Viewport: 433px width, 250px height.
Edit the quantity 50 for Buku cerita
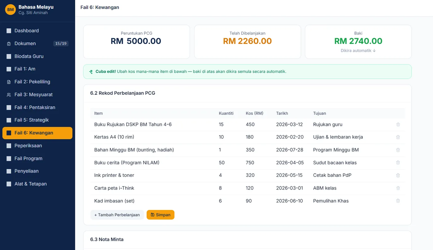pyautogui.click(x=222, y=163)
